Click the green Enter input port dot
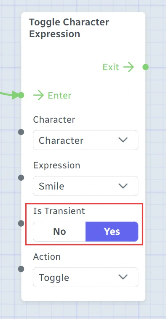The image size is (166, 319). coord(21,95)
